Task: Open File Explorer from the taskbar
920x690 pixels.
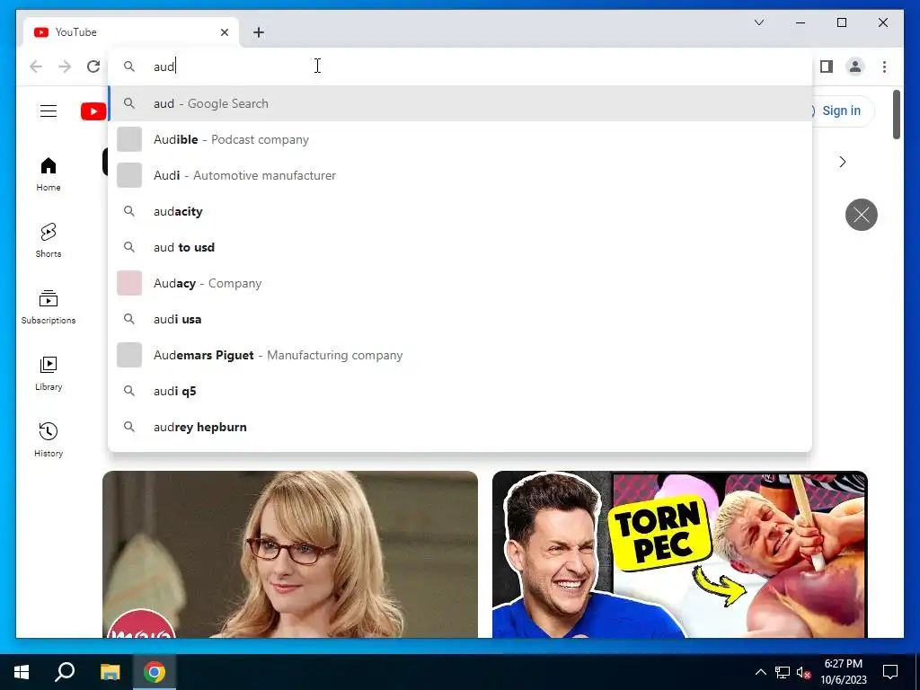Action: [x=110, y=672]
